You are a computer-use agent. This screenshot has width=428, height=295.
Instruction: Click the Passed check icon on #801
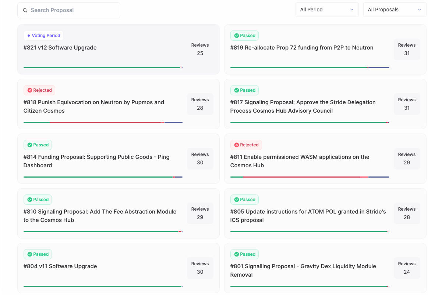pyautogui.click(x=237, y=254)
